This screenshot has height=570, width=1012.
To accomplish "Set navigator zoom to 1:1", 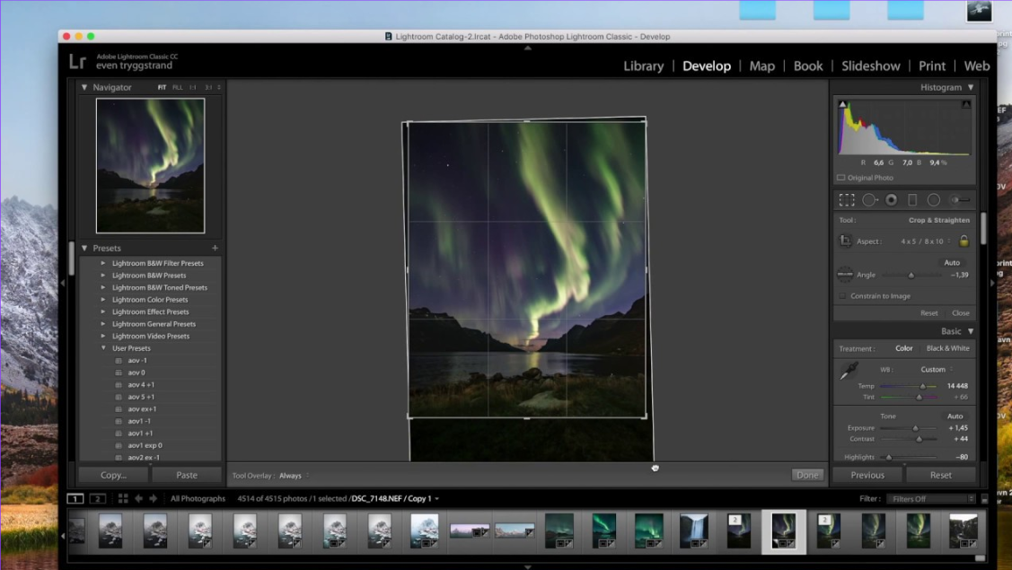I will click(193, 87).
